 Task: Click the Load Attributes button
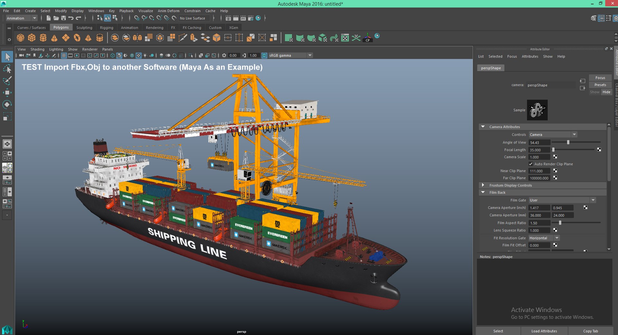[544, 331]
